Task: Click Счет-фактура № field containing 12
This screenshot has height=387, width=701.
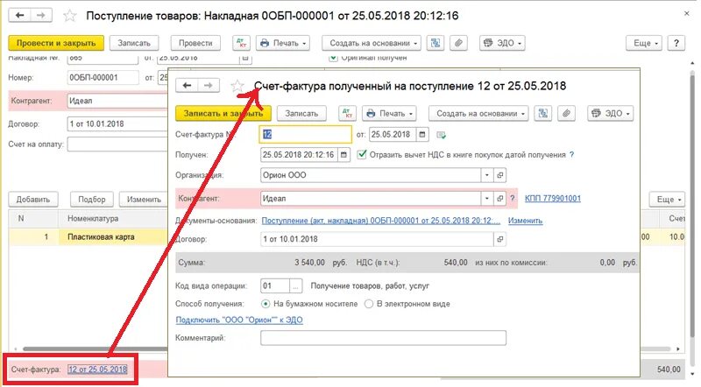Action: coord(305,135)
